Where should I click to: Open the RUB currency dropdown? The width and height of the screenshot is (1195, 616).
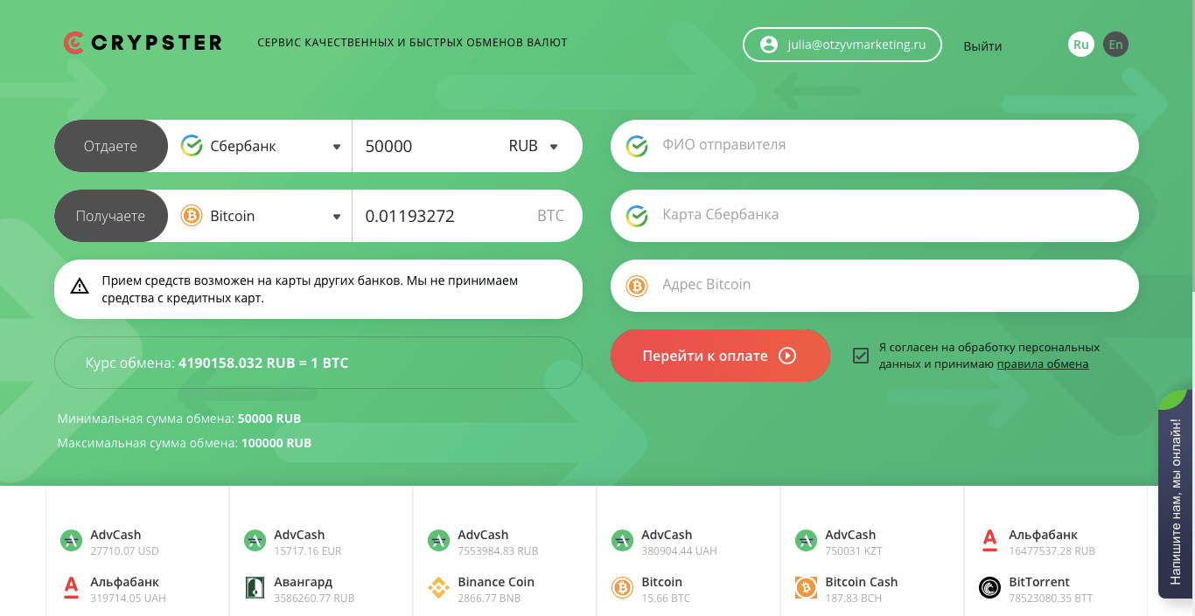click(x=534, y=146)
